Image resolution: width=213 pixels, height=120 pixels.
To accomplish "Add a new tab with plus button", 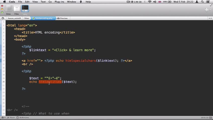I will pyautogui.click(x=207, y=10).
